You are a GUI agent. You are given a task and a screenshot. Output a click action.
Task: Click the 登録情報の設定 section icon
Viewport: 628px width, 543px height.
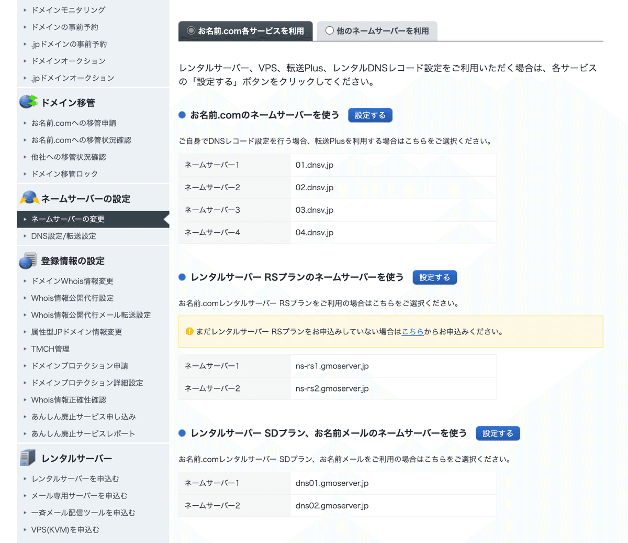click(x=28, y=260)
